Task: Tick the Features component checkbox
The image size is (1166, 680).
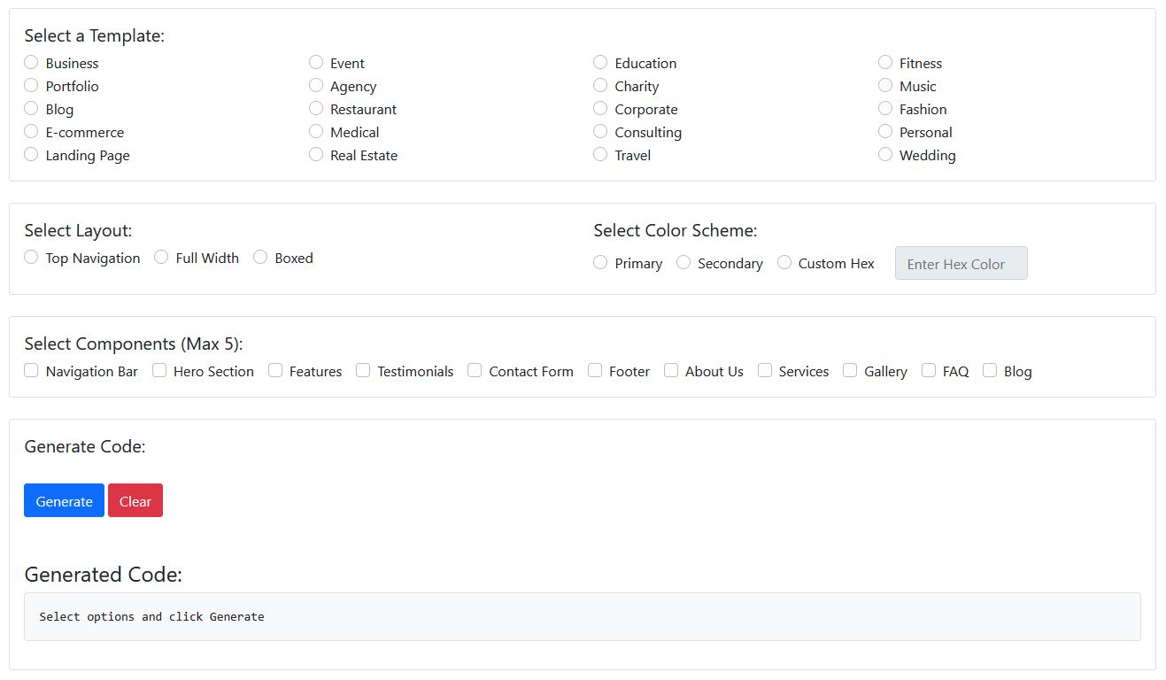Action: click(275, 370)
